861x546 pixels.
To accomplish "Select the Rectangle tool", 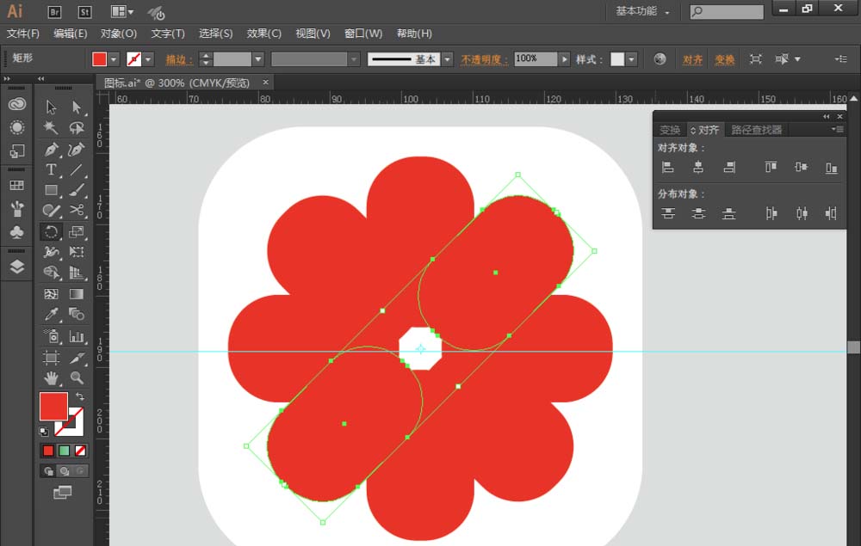I will click(x=51, y=190).
